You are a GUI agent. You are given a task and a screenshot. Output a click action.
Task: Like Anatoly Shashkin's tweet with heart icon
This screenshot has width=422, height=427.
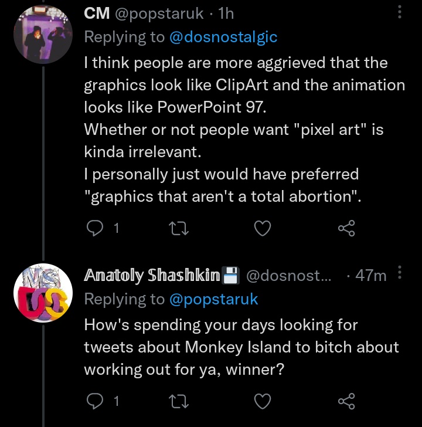coord(263,401)
